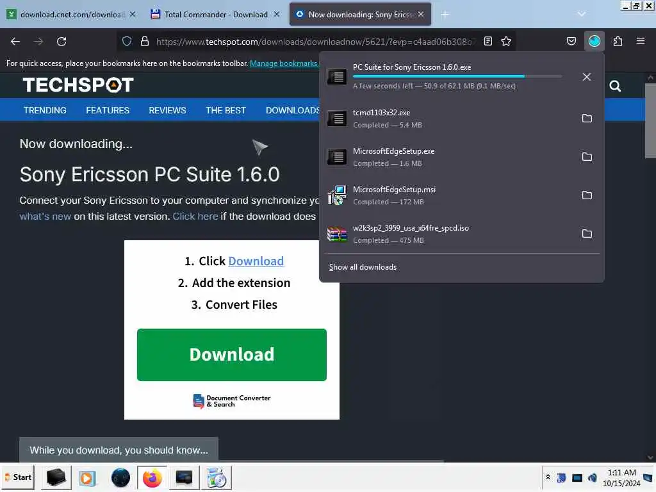Screen dimensions: 656x492
Task: Bookmark this page with the star icon
Action: (506, 41)
